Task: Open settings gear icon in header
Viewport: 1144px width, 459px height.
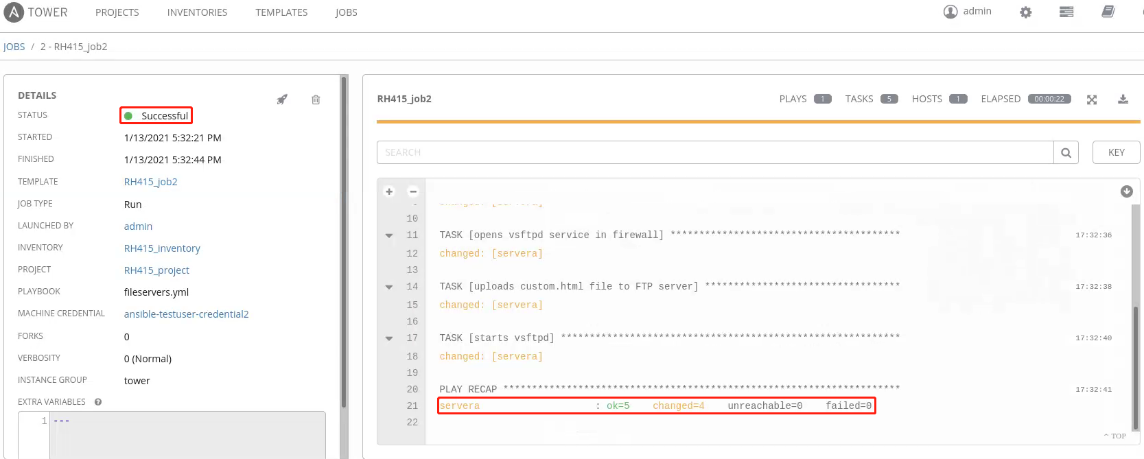Action: click(x=1025, y=12)
